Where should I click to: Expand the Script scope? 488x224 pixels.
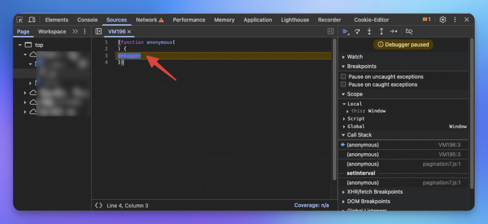(x=344, y=119)
